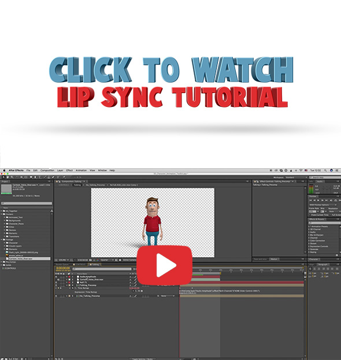Select the Puppet Pin tool
Screen dimensions: 341x360
64,177
